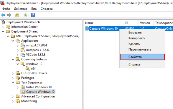The image size is (173, 109).
Task: Click the VSCode 1.32.3 folder icon
Action: pyautogui.click(x=23, y=55)
